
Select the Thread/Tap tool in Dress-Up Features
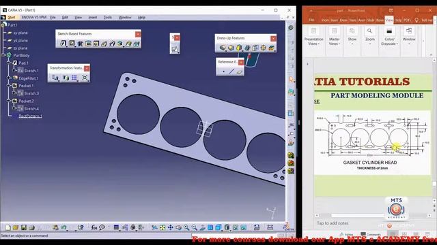pos(264,48)
